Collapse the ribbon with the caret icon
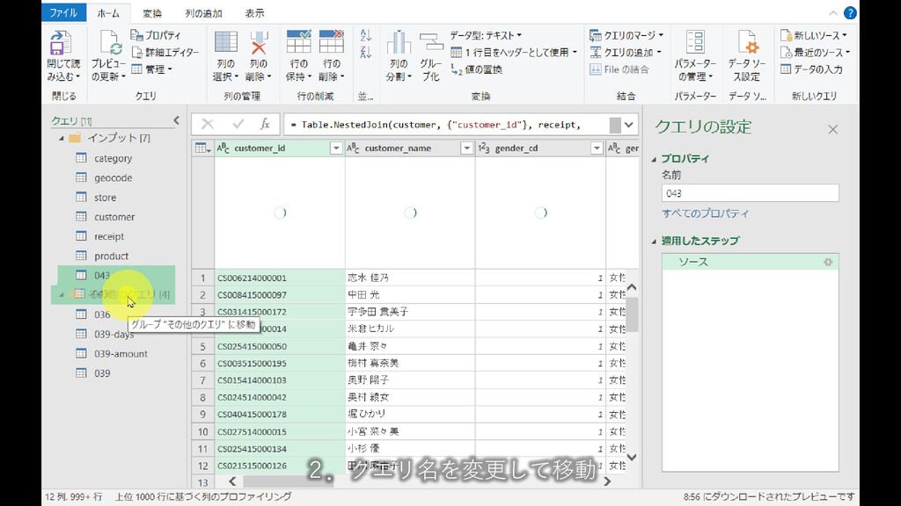 pyautogui.click(x=833, y=12)
